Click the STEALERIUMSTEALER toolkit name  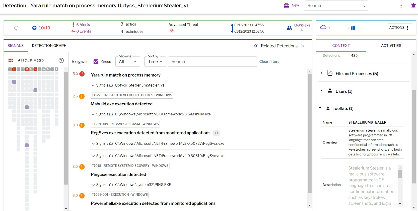tap(367, 122)
